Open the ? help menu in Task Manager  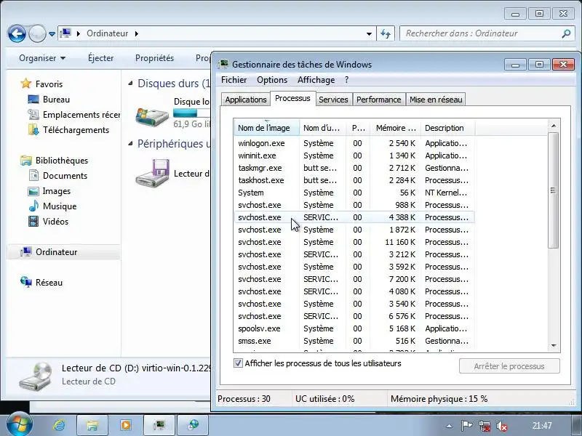coord(347,80)
